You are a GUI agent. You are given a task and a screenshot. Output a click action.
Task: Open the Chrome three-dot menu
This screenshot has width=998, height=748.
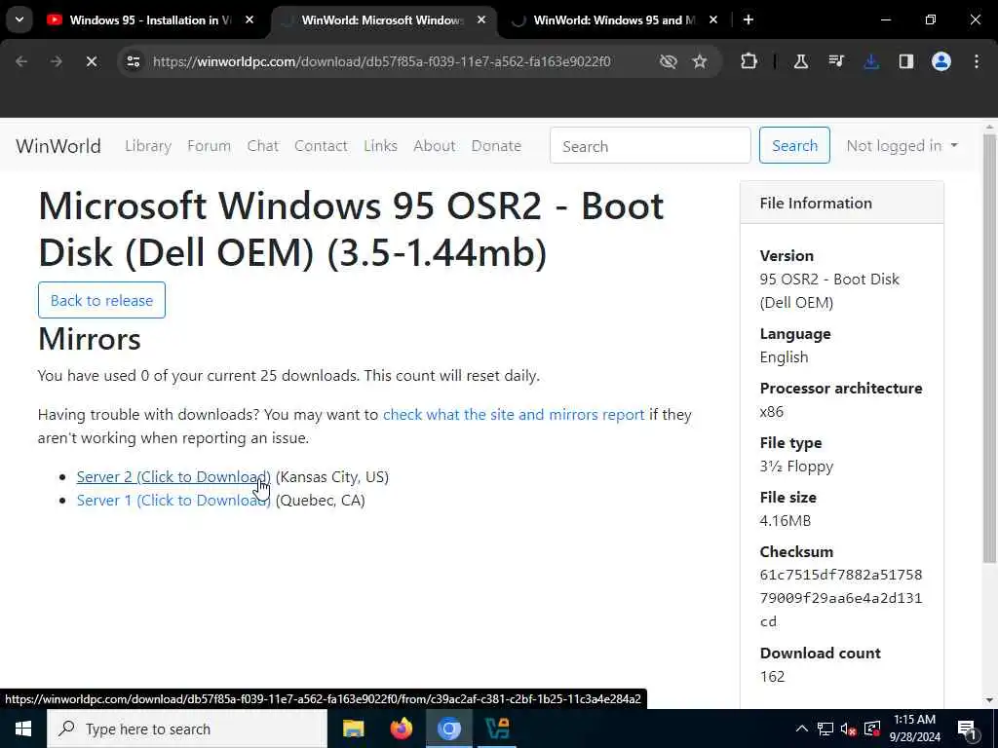[977, 61]
